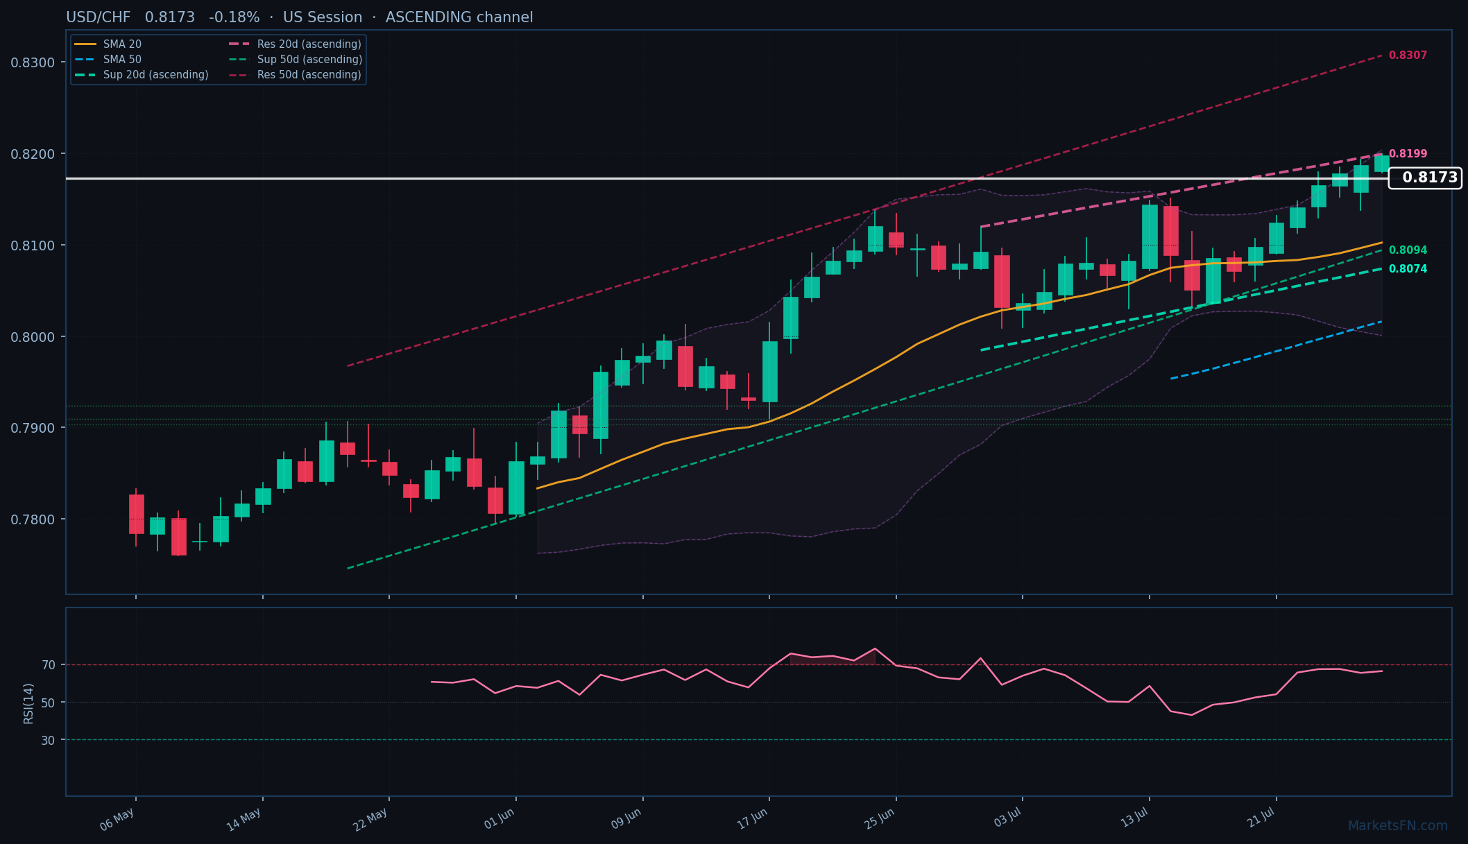This screenshot has height=844, width=1468.
Task: Click the blue SMA 50 legend dash swatch
Action: click(85, 60)
